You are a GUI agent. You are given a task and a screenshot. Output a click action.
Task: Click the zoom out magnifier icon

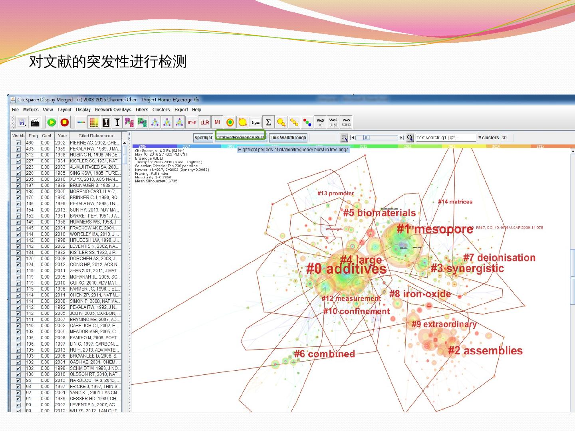(x=344, y=138)
